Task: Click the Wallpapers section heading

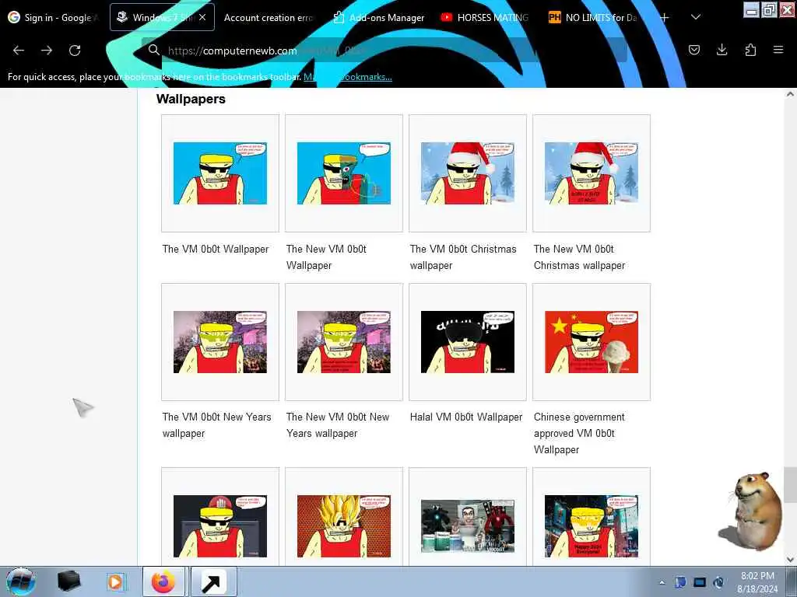Action: pos(191,99)
